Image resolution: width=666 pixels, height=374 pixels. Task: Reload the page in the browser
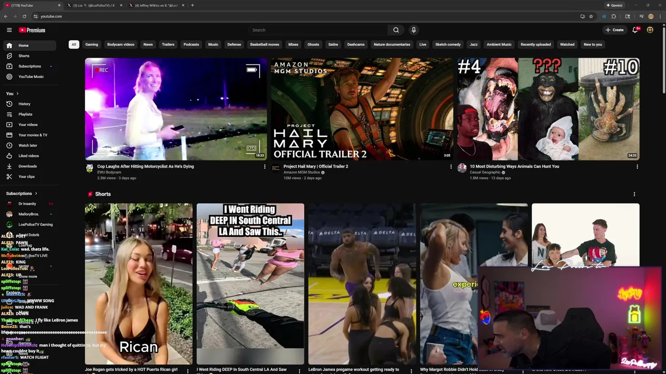(x=24, y=16)
